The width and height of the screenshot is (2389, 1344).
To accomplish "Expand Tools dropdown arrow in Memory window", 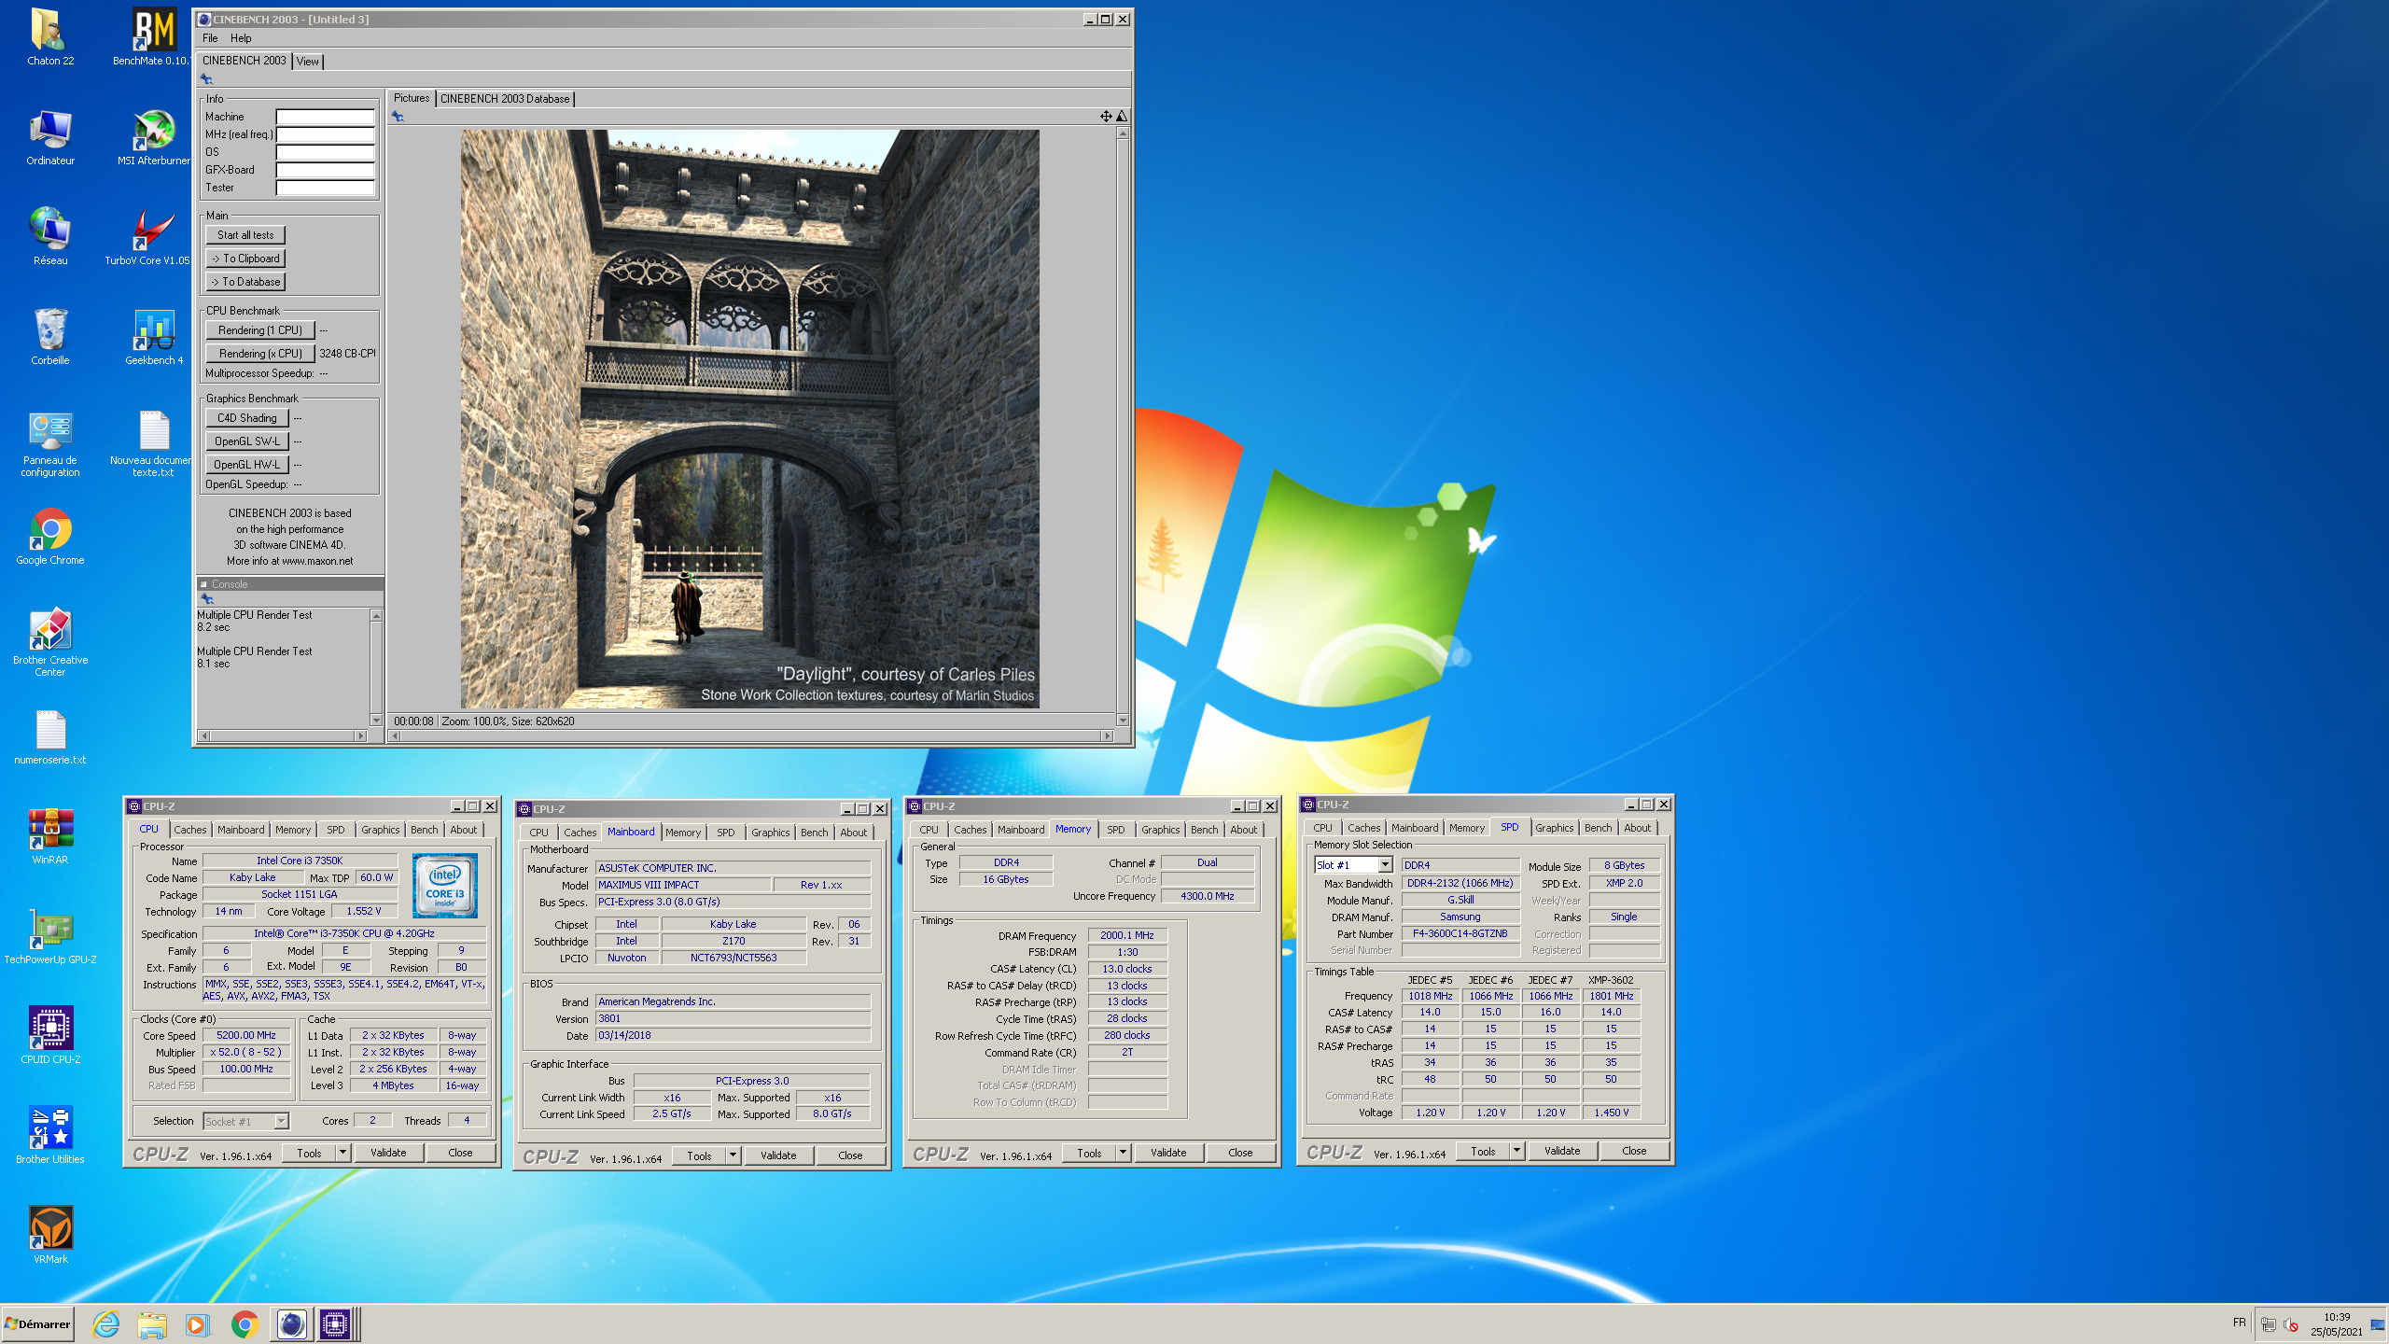I will pos(1123,1153).
